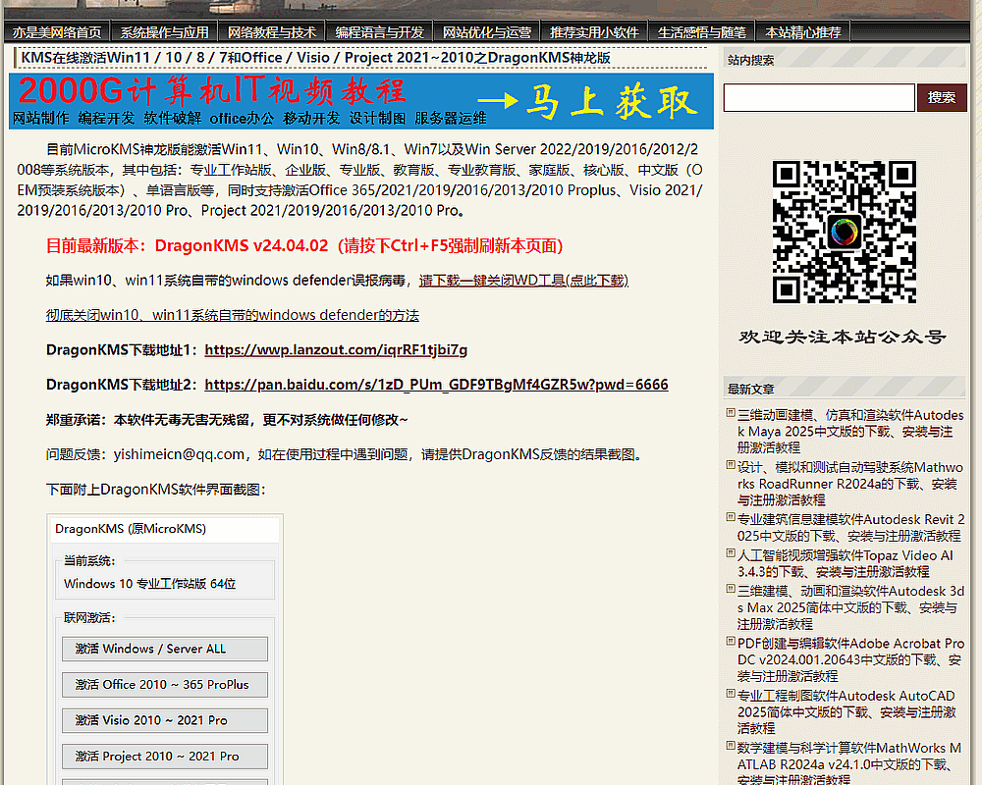This screenshot has height=785, width=982.
Task: Open the Topaz Video AI 3.4.3 article
Action: pyautogui.click(x=845, y=563)
